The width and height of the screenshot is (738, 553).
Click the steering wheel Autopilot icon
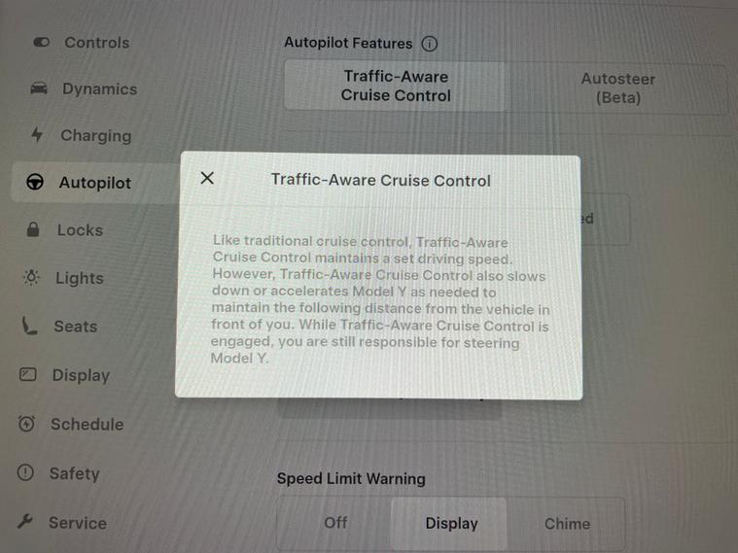35,182
